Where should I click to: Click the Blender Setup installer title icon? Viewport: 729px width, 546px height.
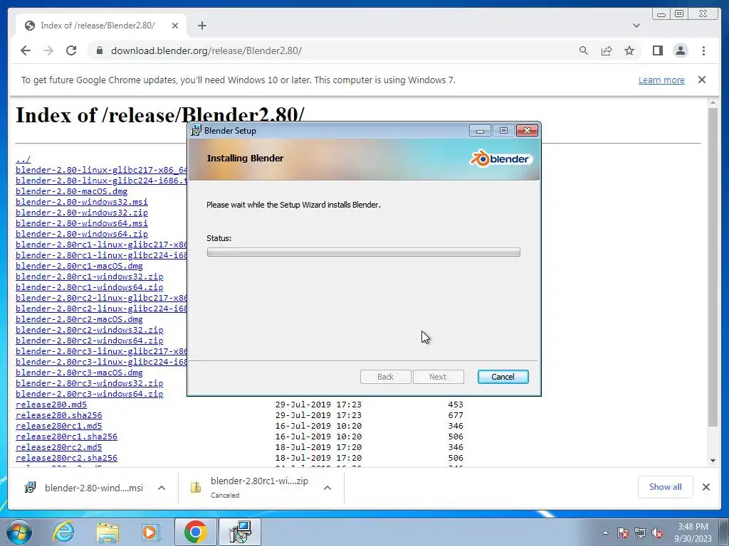pos(196,131)
